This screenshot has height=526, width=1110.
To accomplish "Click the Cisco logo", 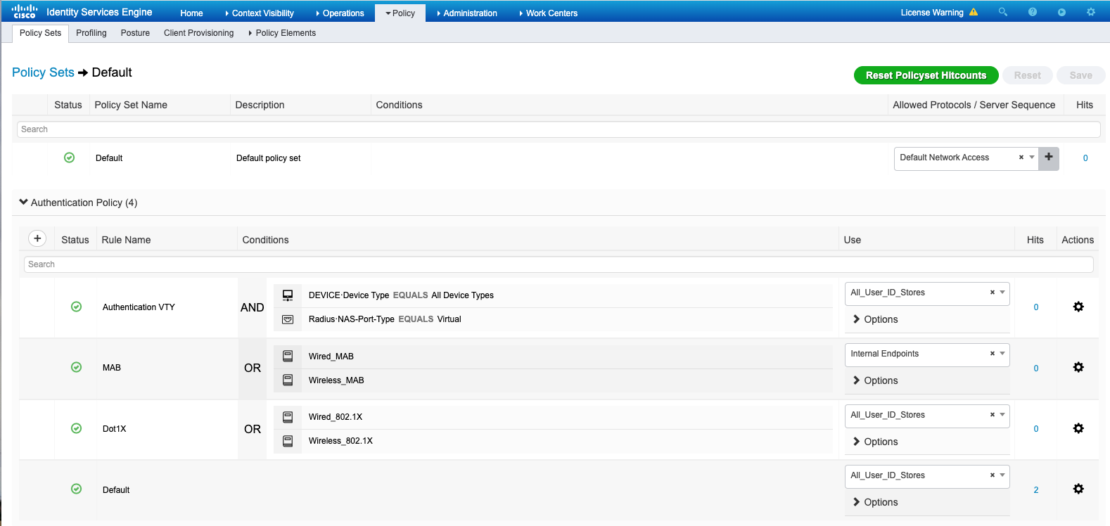I will (x=25, y=11).
